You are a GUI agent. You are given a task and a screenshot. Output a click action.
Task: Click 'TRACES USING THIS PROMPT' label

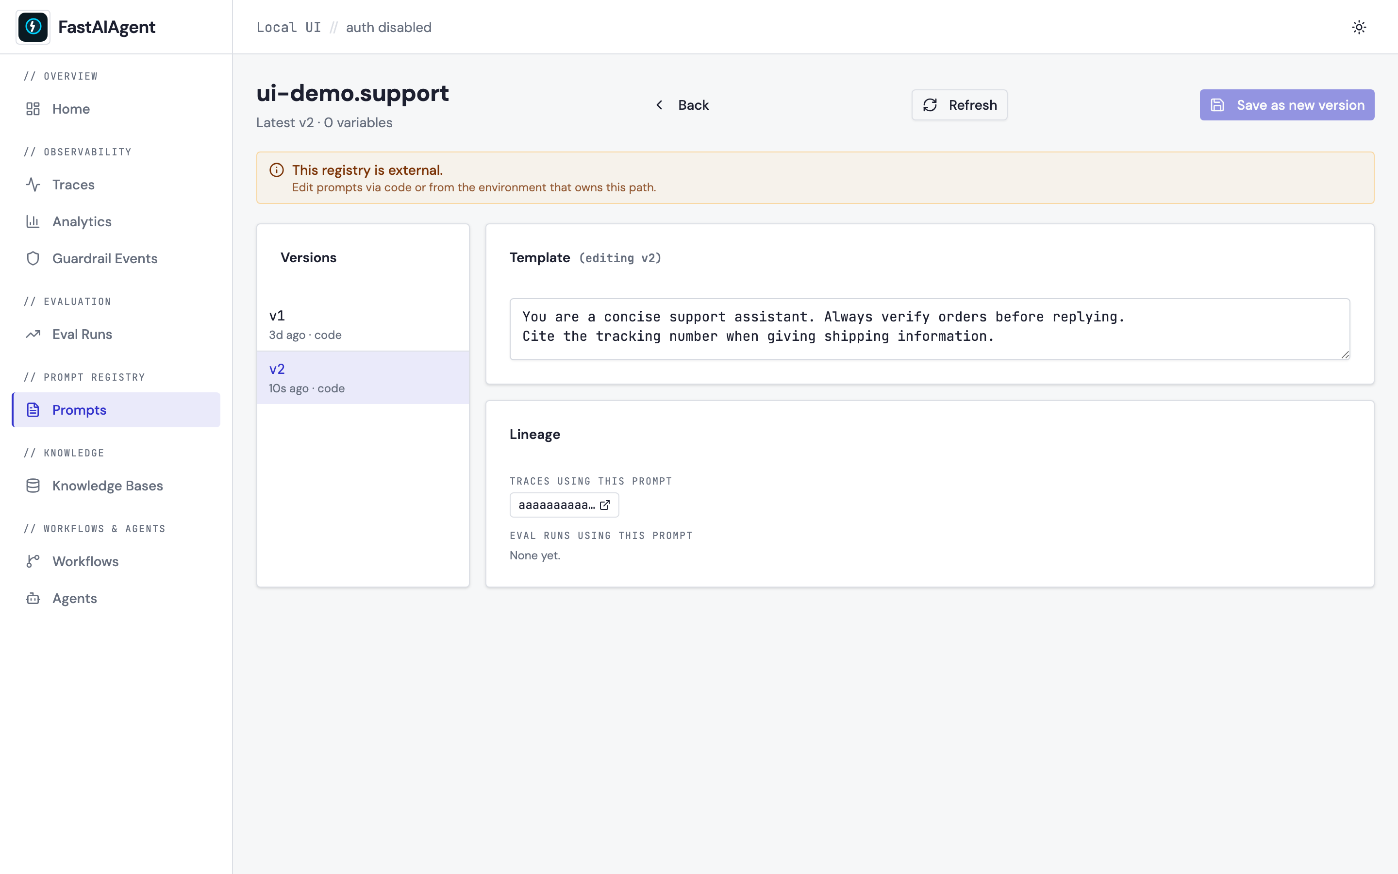coord(590,481)
